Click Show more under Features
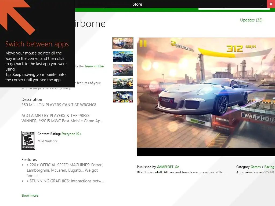Screen dimensions: 275x206 click(x=30, y=196)
